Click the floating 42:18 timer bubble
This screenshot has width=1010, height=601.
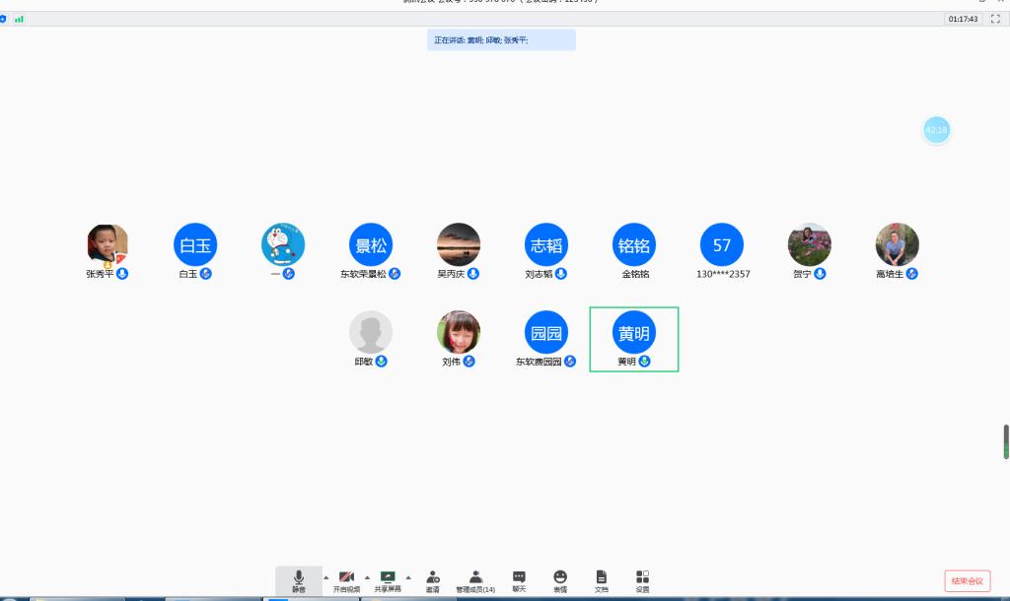936,130
